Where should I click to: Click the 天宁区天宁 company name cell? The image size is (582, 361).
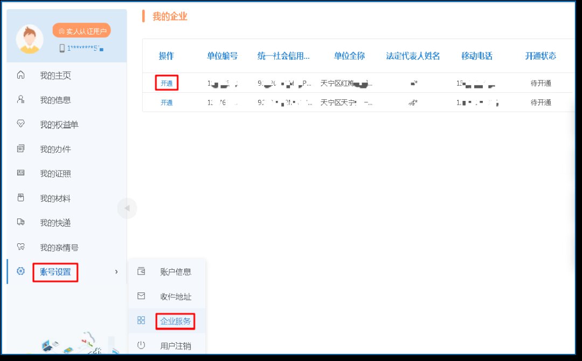pyautogui.click(x=347, y=102)
